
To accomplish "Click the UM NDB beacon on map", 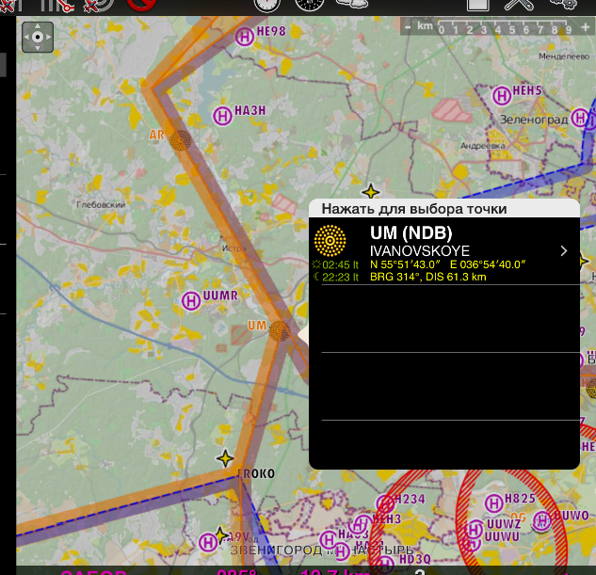I will [279, 329].
